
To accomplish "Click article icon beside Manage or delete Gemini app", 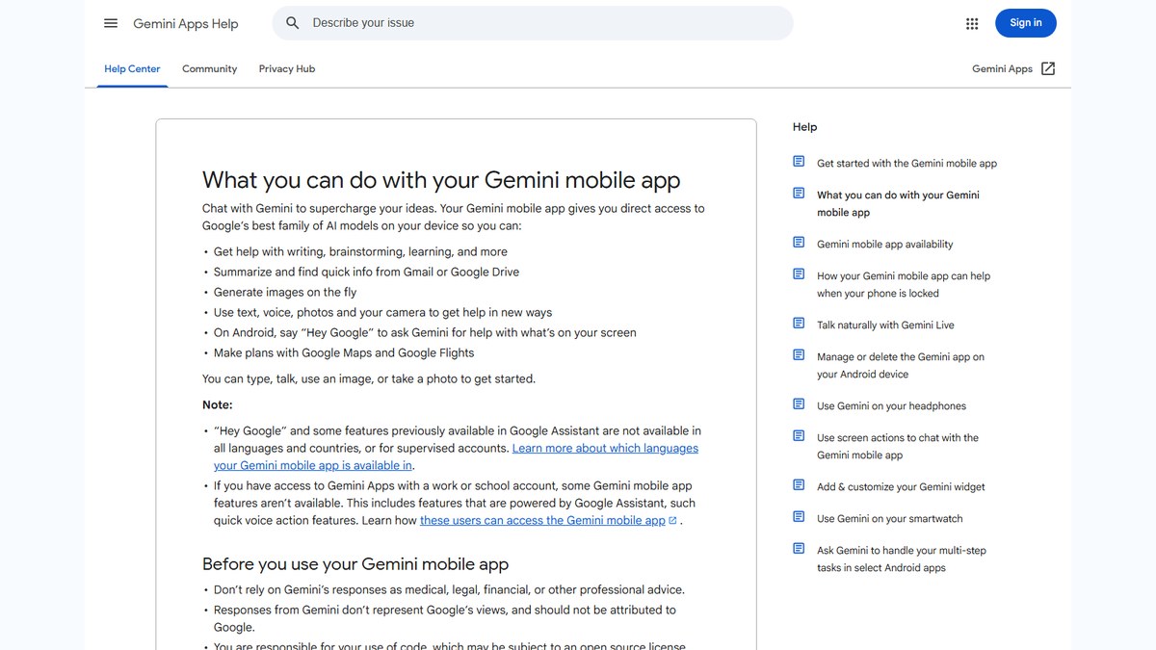I will pos(799,355).
